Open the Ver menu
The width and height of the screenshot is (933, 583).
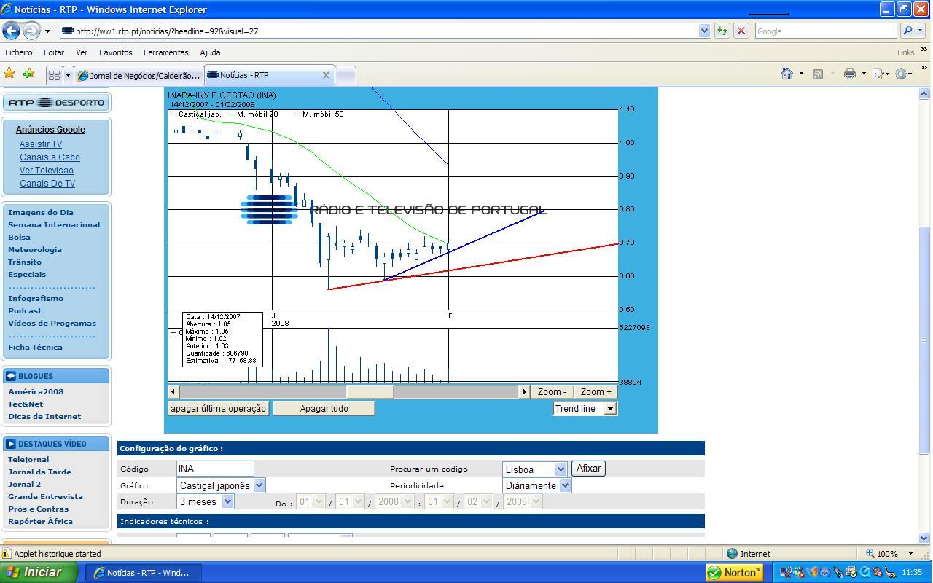[82, 52]
